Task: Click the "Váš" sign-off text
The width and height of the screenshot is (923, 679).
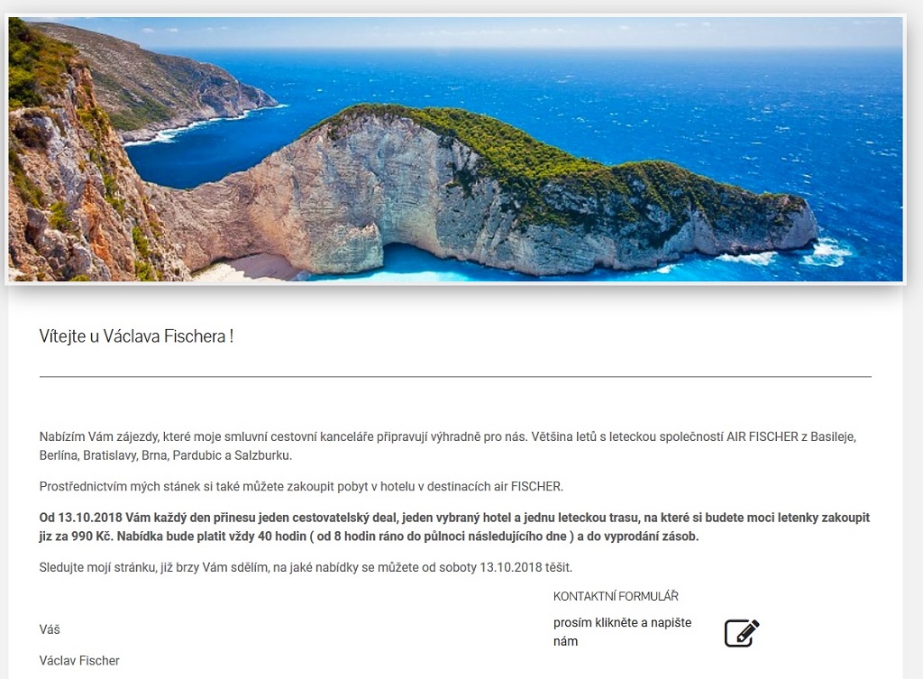Action: coord(50,629)
